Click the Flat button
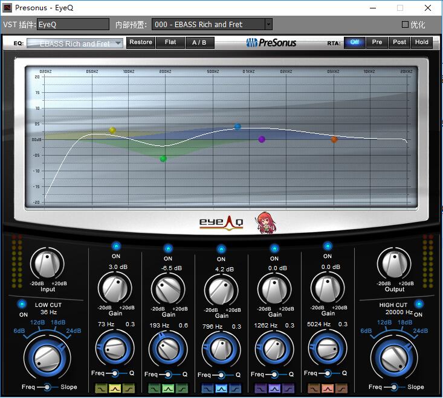This screenshot has width=443, height=398. click(170, 43)
